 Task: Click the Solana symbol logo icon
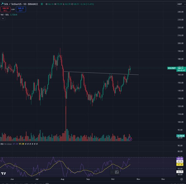[x=2, y=4]
